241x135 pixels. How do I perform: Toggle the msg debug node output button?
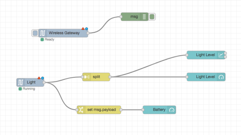click(x=152, y=17)
